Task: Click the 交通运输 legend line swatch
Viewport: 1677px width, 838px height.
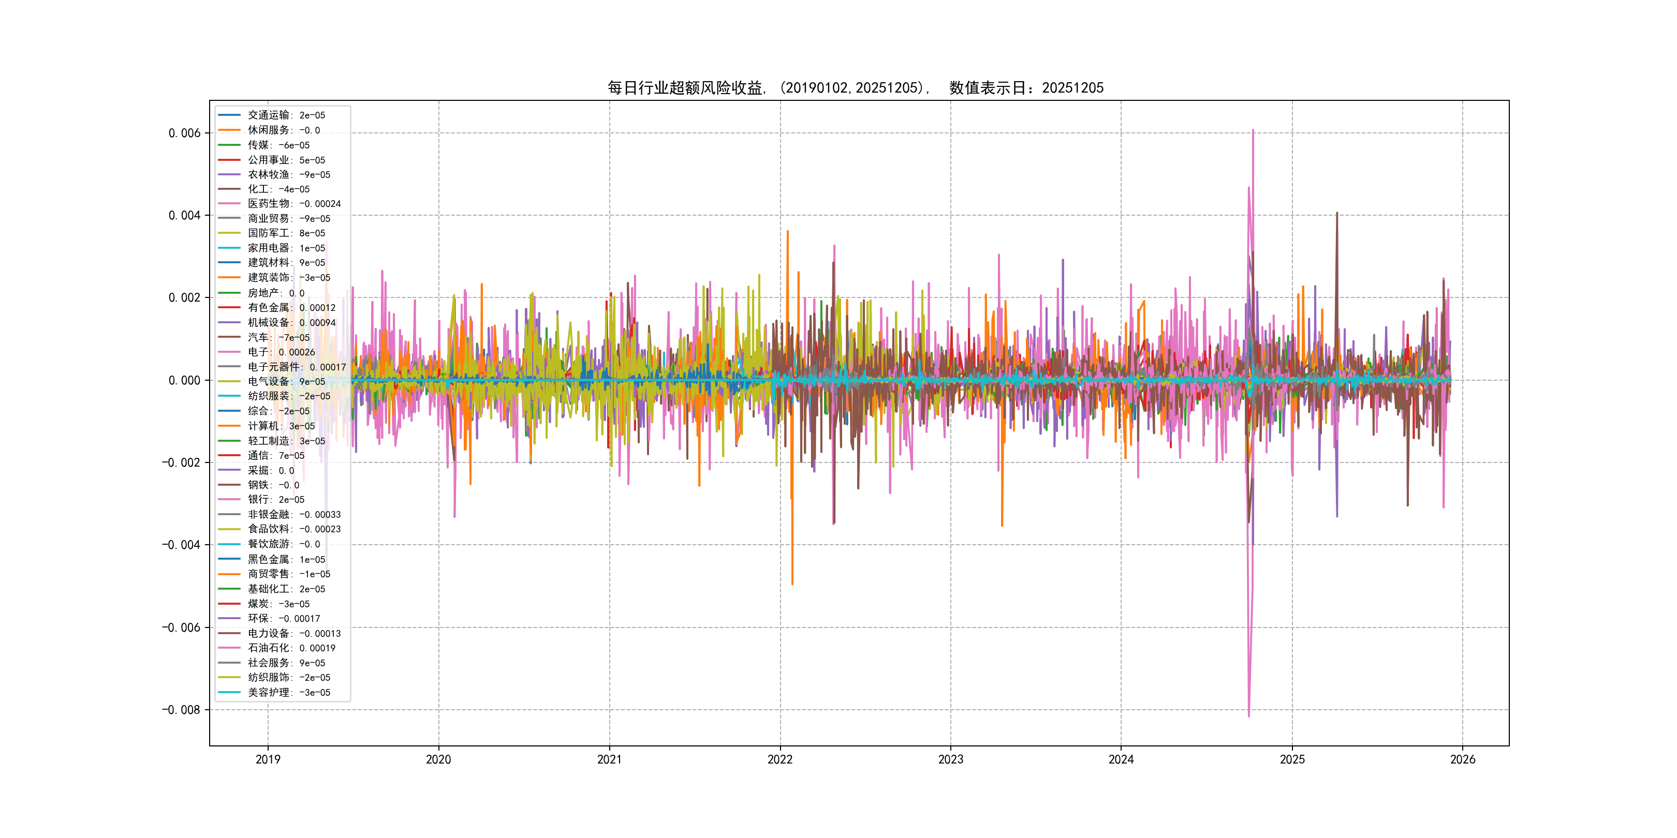Action: pyautogui.click(x=229, y=115)
